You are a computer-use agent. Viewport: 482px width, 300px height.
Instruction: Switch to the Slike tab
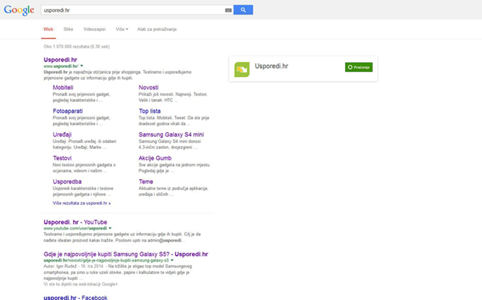coord(68,29)
